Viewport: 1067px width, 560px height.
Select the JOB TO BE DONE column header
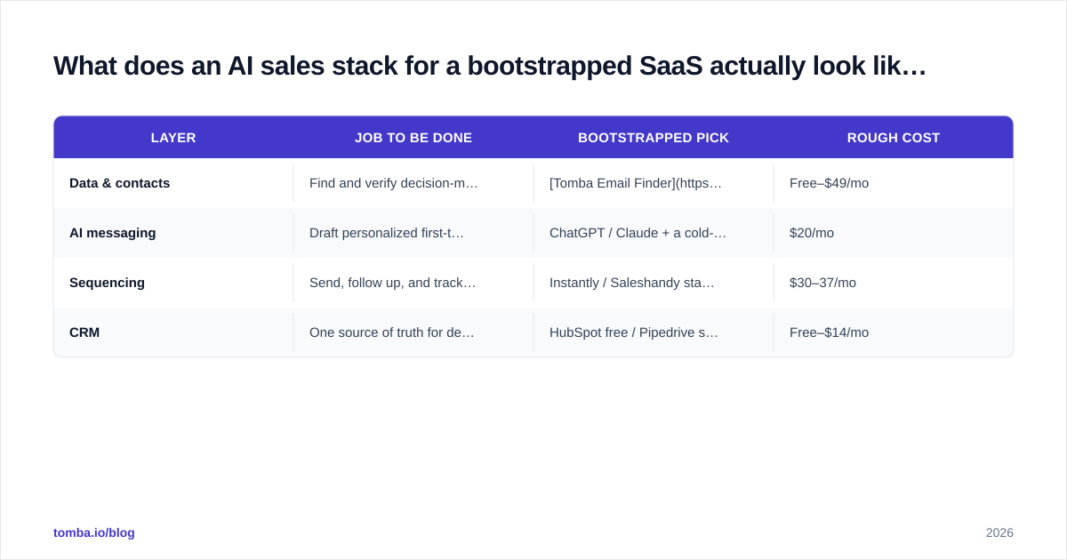[413, 138]
